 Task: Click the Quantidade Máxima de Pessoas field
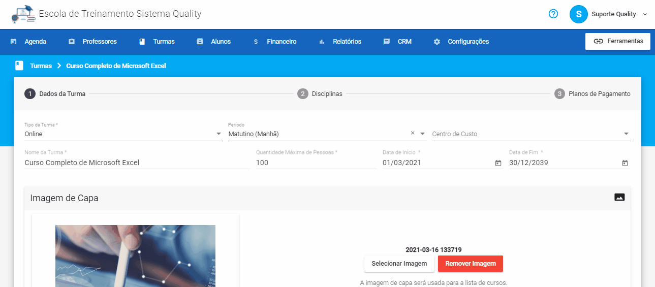click(x=316, y=163)
